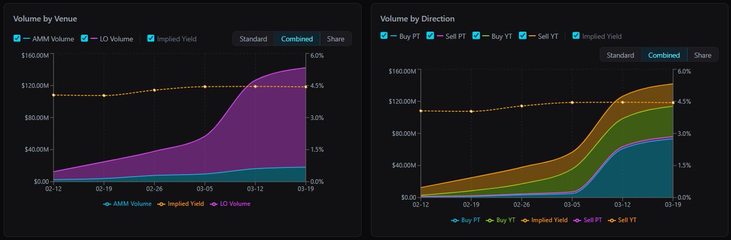This screenshot has height=240, width=731.
Task: Click Buy PT legend entry below direction chart
Action: (x=466, y=220)
